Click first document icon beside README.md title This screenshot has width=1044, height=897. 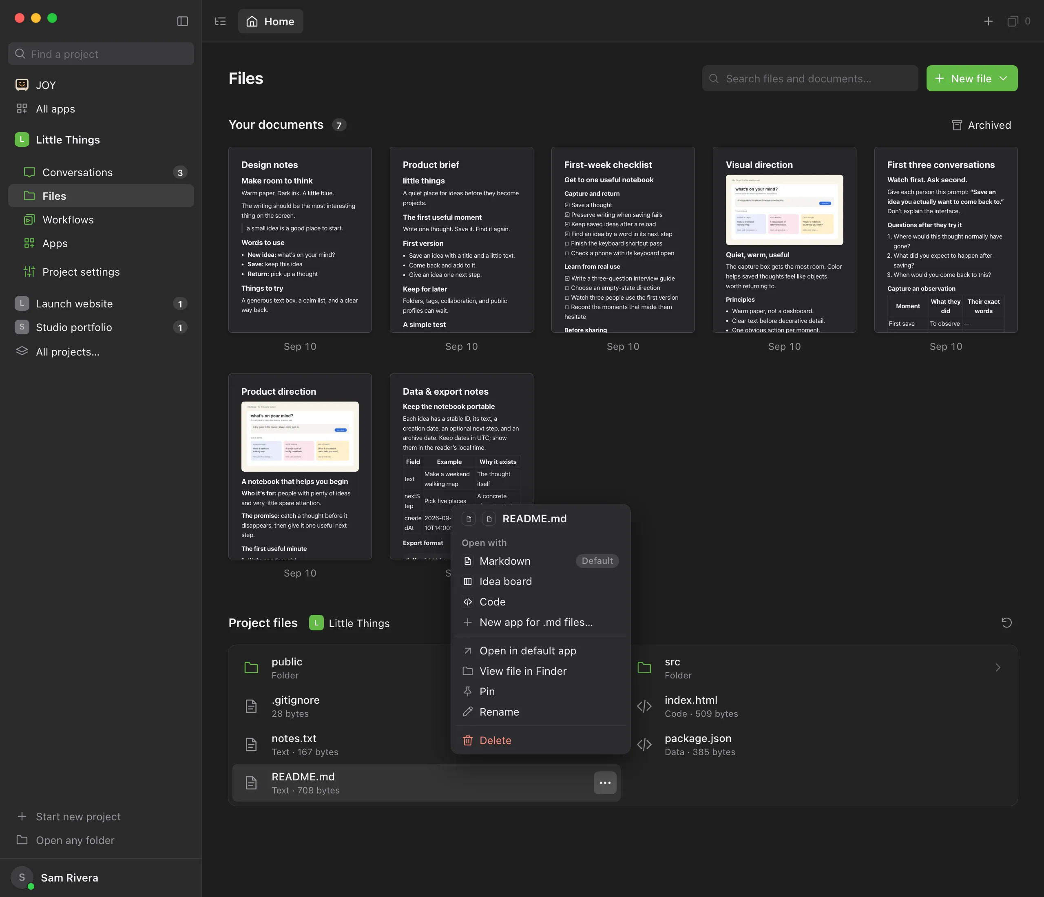pyautogui.click(x=469, y=519)
